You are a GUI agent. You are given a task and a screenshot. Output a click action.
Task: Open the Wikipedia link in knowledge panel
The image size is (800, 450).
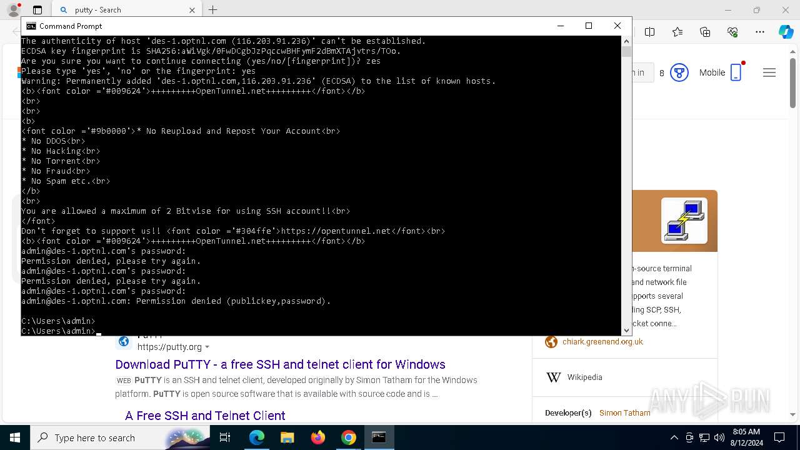tap(584, 377)
